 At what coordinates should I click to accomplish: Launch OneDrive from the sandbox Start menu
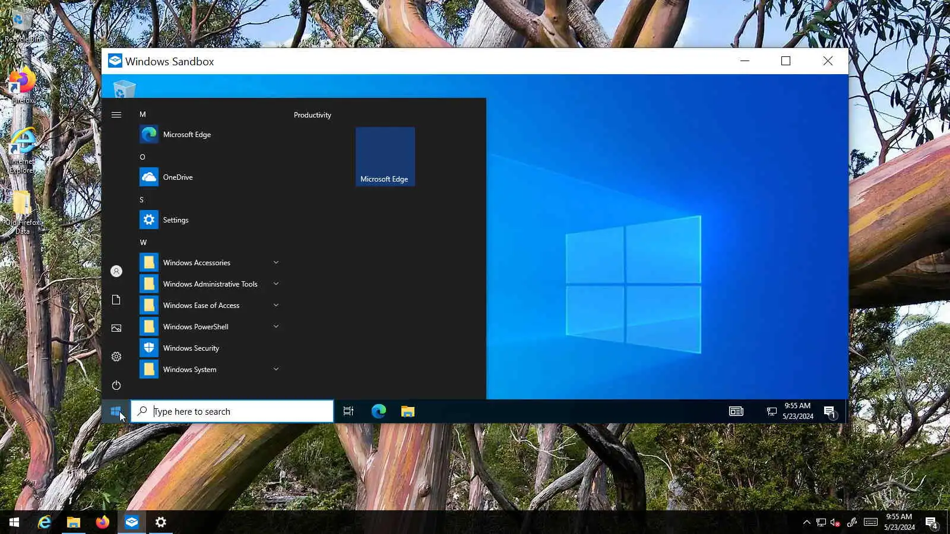[209, 177]
